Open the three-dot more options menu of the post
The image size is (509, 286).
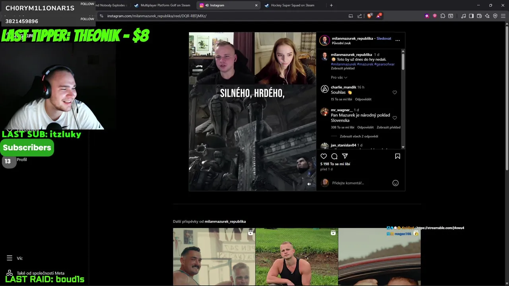point(397,41)
